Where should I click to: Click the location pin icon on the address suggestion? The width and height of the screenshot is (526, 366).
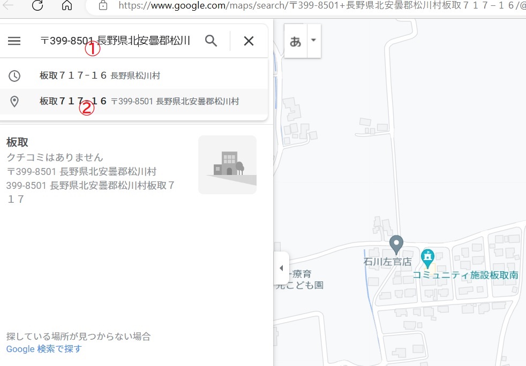pyautogui.click(x=14, y=101)
